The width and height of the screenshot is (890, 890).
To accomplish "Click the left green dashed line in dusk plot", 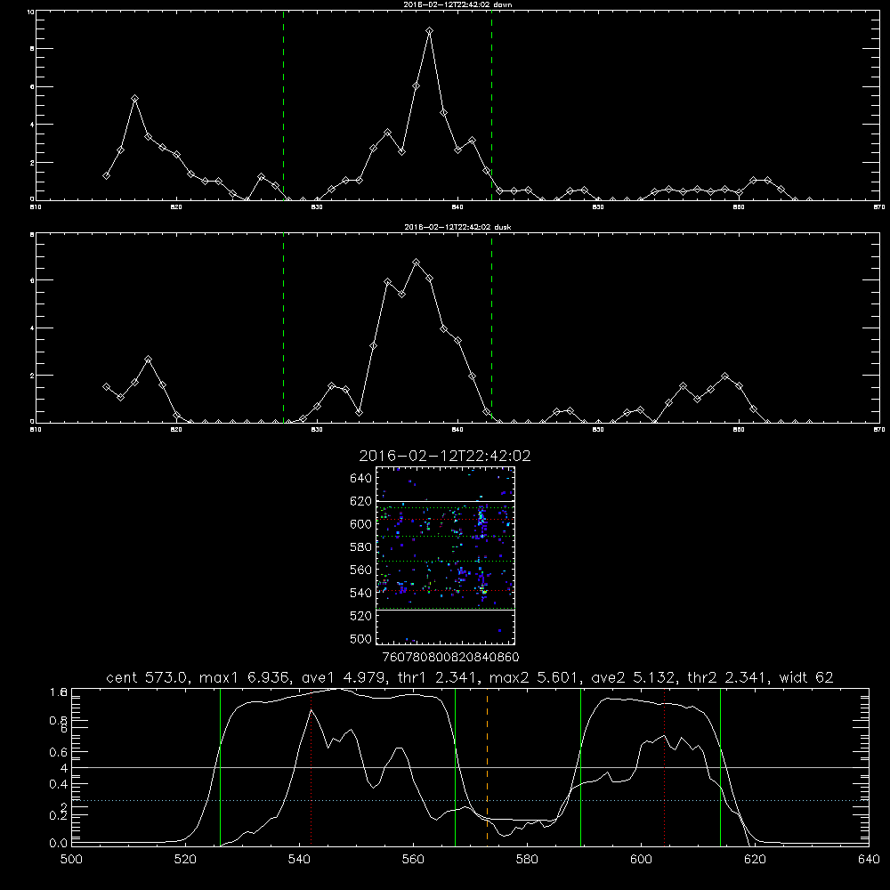I will coord(283,328).
